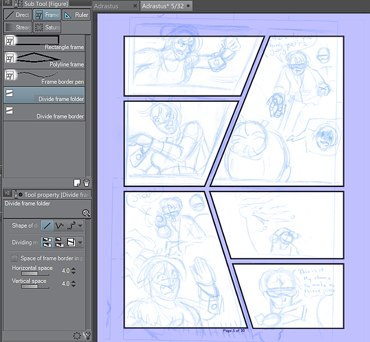Image resolution: width=370 pixels, height=342 pixels.
Task: Expand the Shape of dividing line dropdown
Action: (80, 226)
